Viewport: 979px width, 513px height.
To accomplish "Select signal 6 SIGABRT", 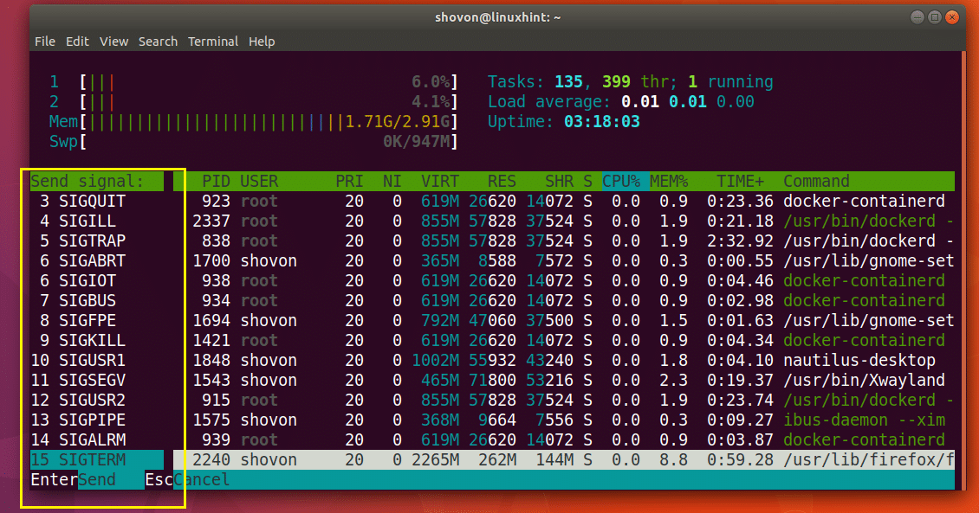I will pos(97,260).
